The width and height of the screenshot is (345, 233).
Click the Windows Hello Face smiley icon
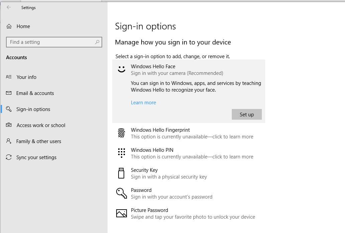click(121, 70)
